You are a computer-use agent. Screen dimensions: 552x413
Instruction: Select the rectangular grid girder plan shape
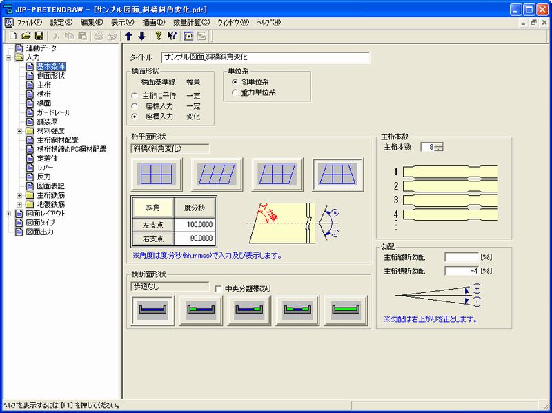(x=157, y=174)
